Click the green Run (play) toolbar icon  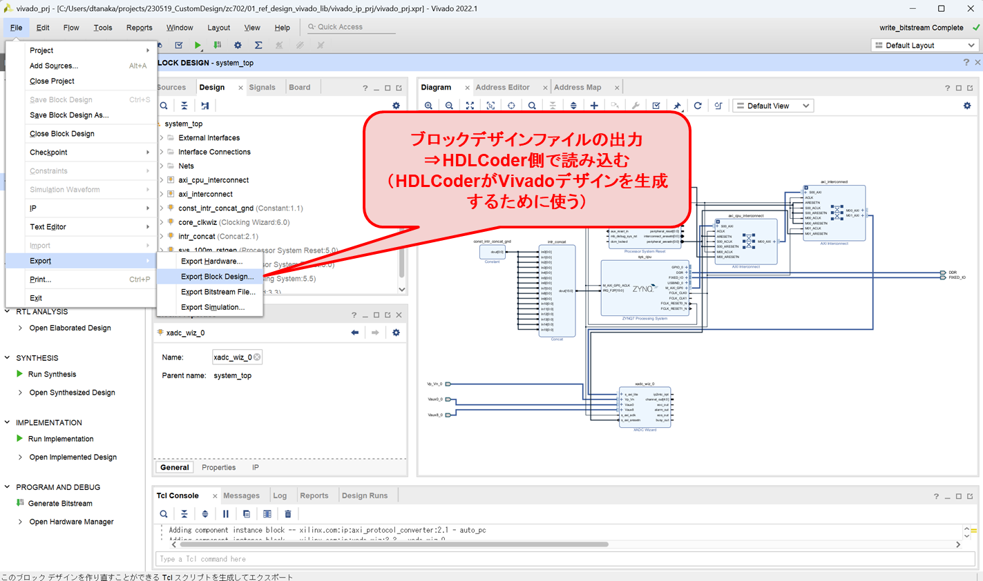click(x=198, y=45)
